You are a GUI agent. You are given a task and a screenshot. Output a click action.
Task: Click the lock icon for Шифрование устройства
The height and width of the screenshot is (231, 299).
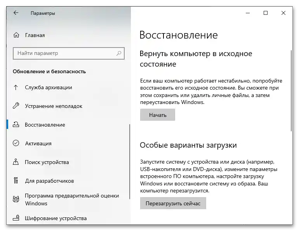tap(16, 218)
